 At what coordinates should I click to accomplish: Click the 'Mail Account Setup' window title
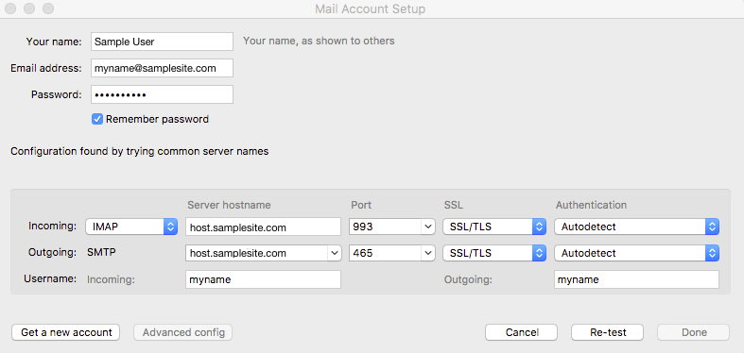click(x=370, y=9)
